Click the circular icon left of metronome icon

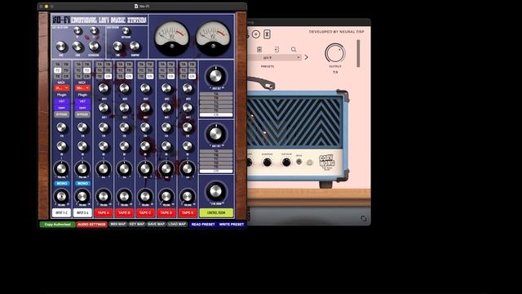click(x=255, y=34)
